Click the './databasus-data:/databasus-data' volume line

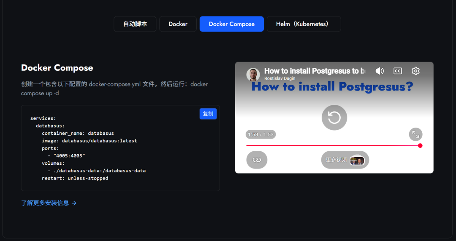(97, 171)
